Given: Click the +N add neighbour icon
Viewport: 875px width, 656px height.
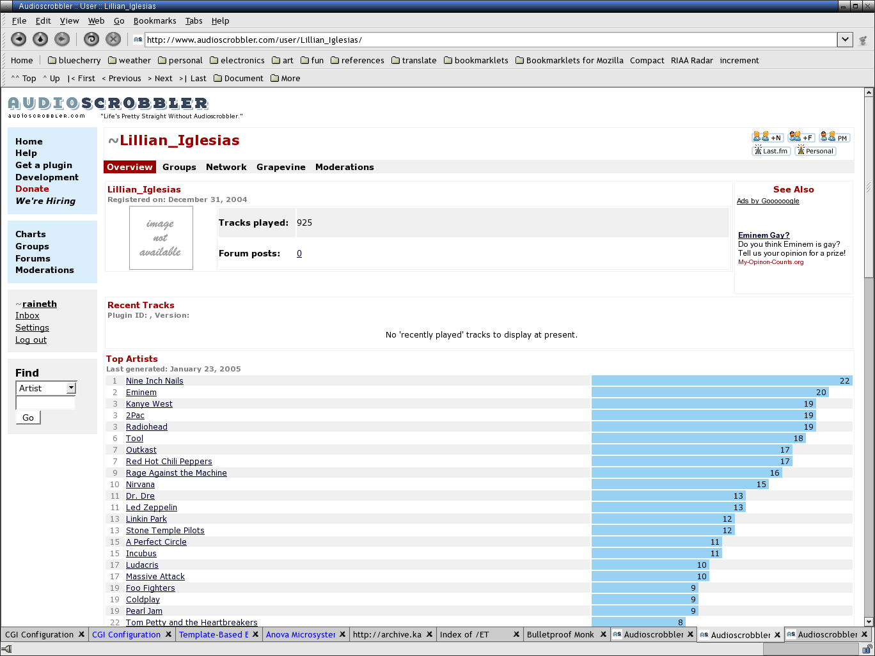Looking at the screenshot, I should 768,137.
